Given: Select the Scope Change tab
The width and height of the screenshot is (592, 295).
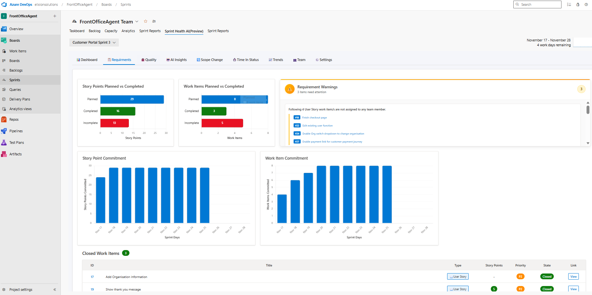Looking at the screenshot, I should [210, 60].
